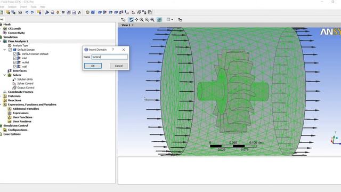Open the Insert menu

[23, 7]
